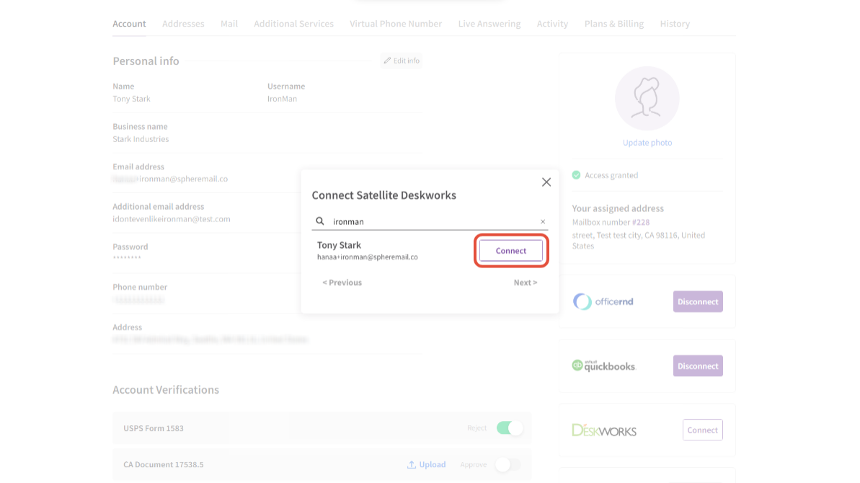Toggle USPS Form 1583 switch
This screenshot has height=483, width=860.
(x=510, y=427)
